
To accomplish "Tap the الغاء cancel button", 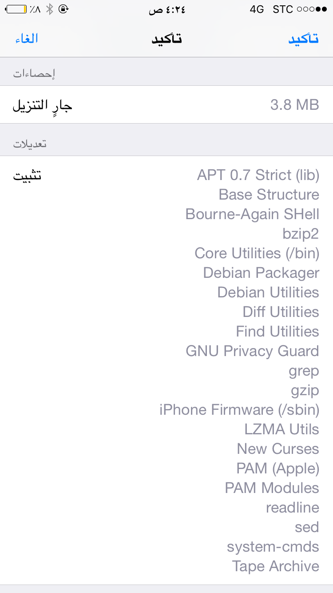I will pyautogui.click(x=27, y=39).
